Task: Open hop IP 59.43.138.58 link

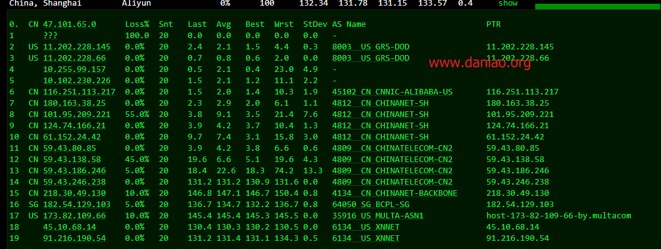Action: [x=72, y=160]
